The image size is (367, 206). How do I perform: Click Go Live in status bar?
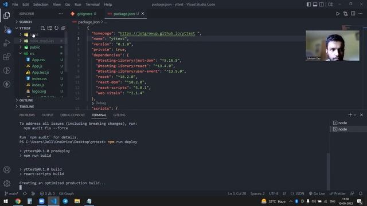coord(317,193)
